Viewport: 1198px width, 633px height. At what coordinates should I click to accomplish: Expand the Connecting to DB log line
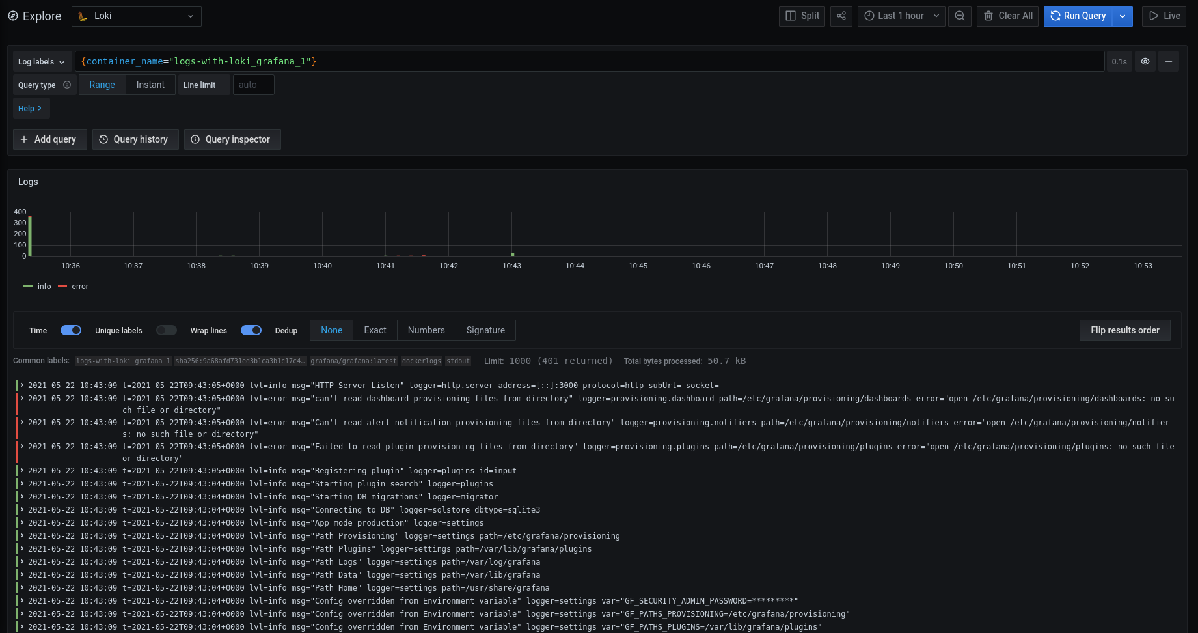click(x=22, y=510)
